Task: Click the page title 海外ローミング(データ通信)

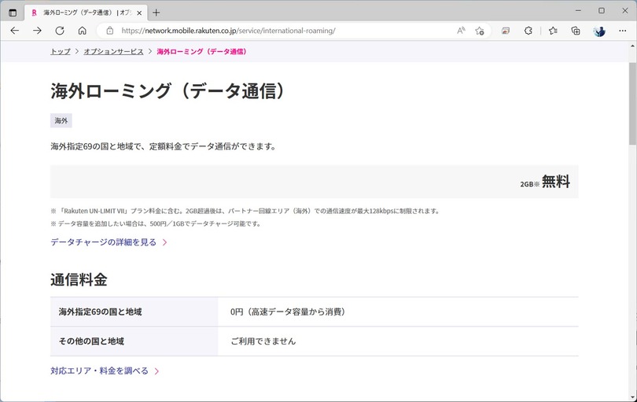Action: click(168, 90)
